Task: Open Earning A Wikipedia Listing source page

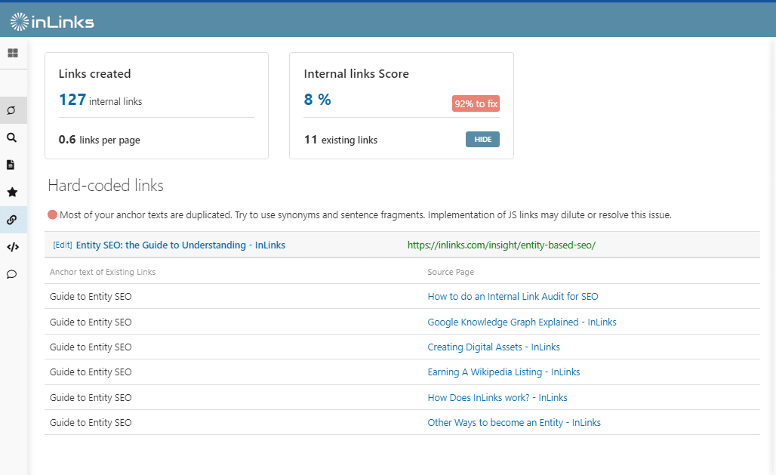Action: tap(503, 372)
